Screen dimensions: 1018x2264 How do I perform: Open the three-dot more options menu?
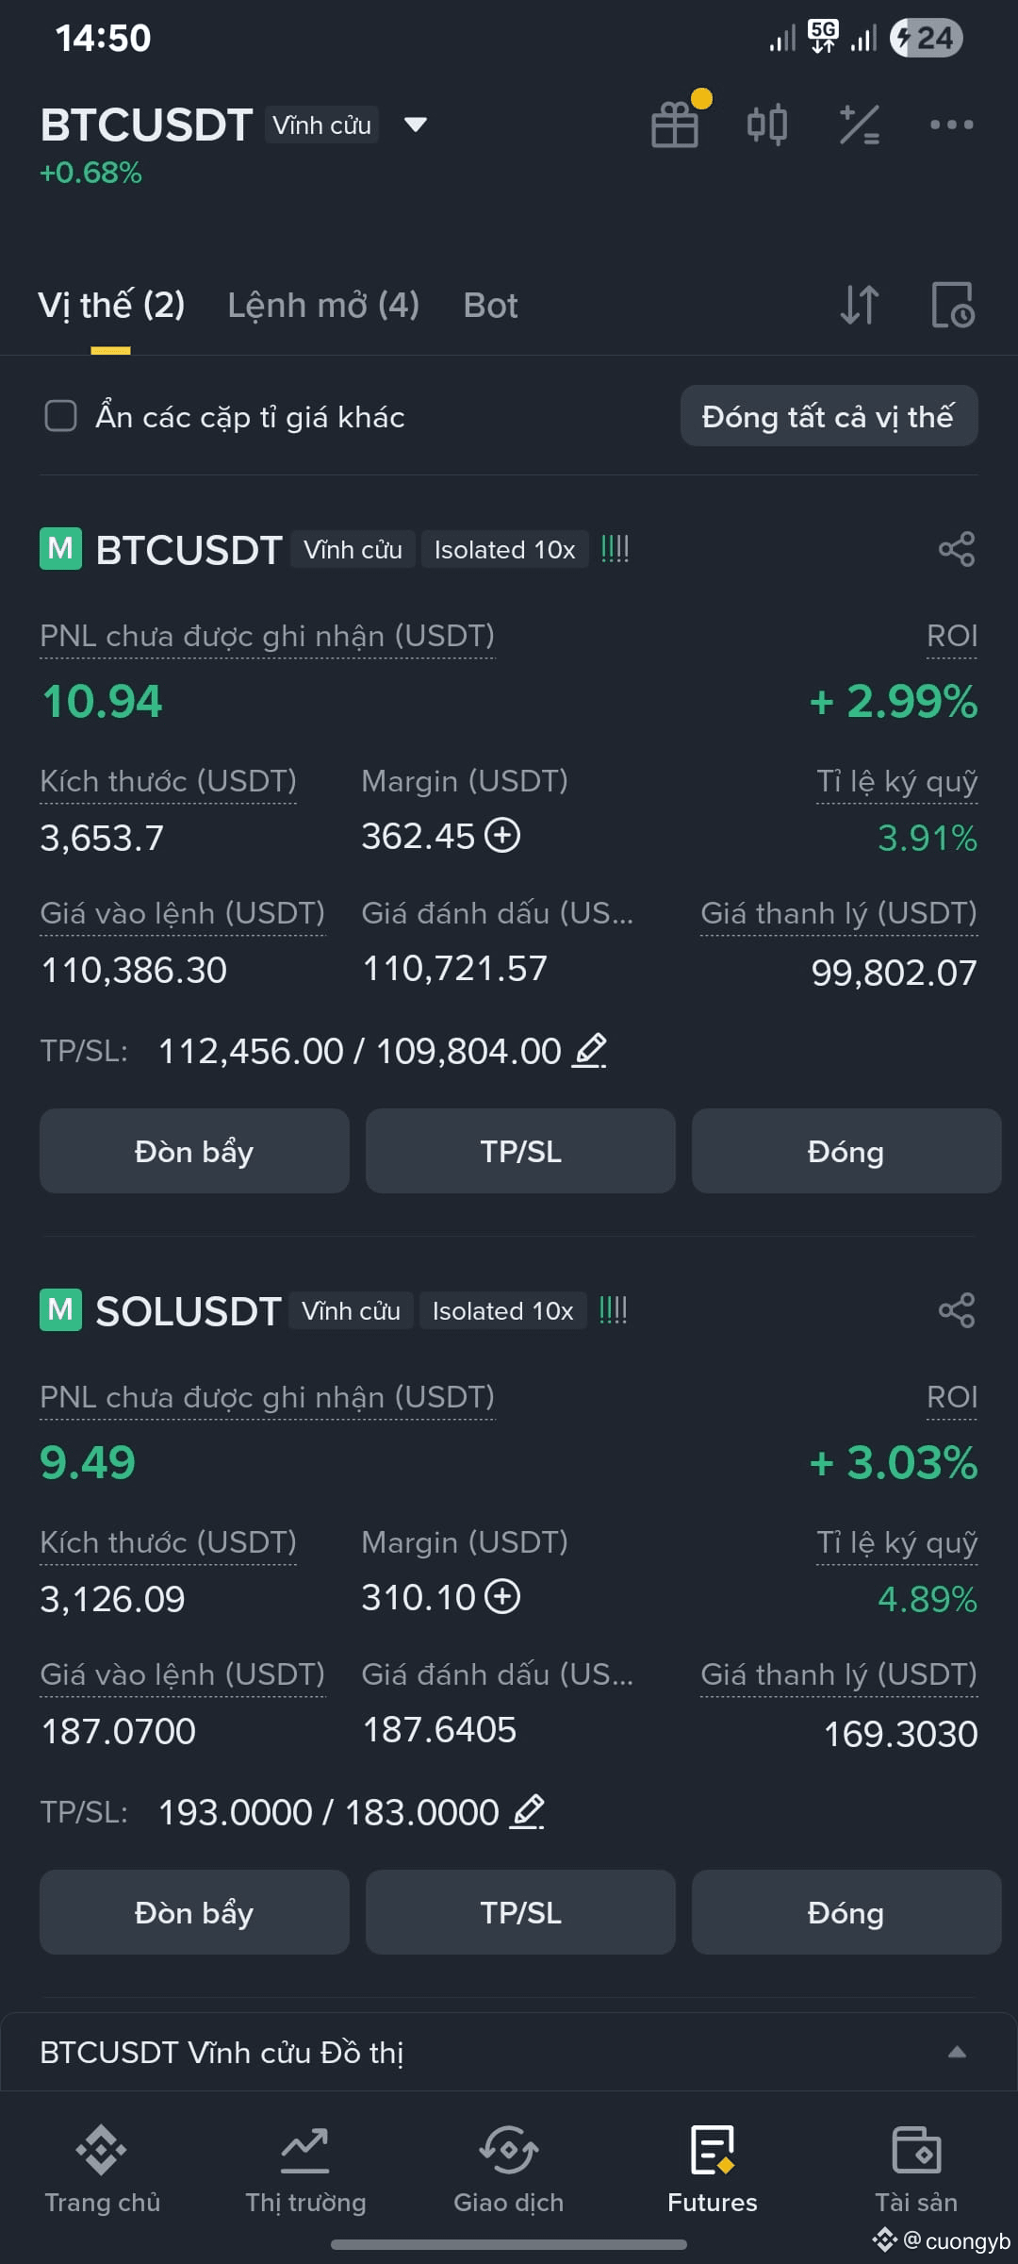(951, 125)
